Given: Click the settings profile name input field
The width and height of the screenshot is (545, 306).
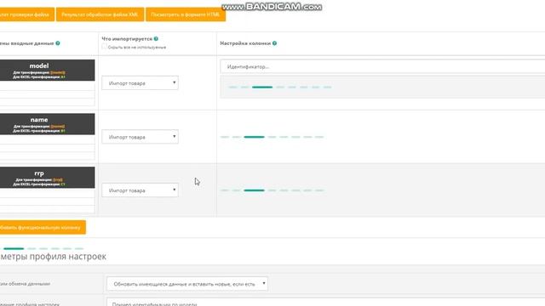Looking at the screenshot, I should pyautogui.click(x=325, y=302).
